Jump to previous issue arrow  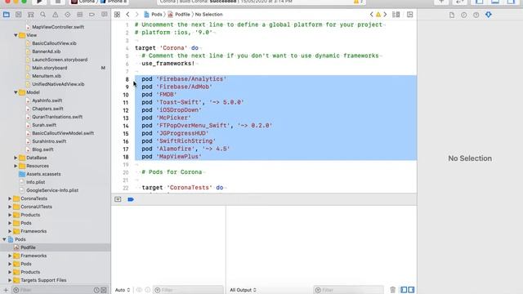point(372,15)
